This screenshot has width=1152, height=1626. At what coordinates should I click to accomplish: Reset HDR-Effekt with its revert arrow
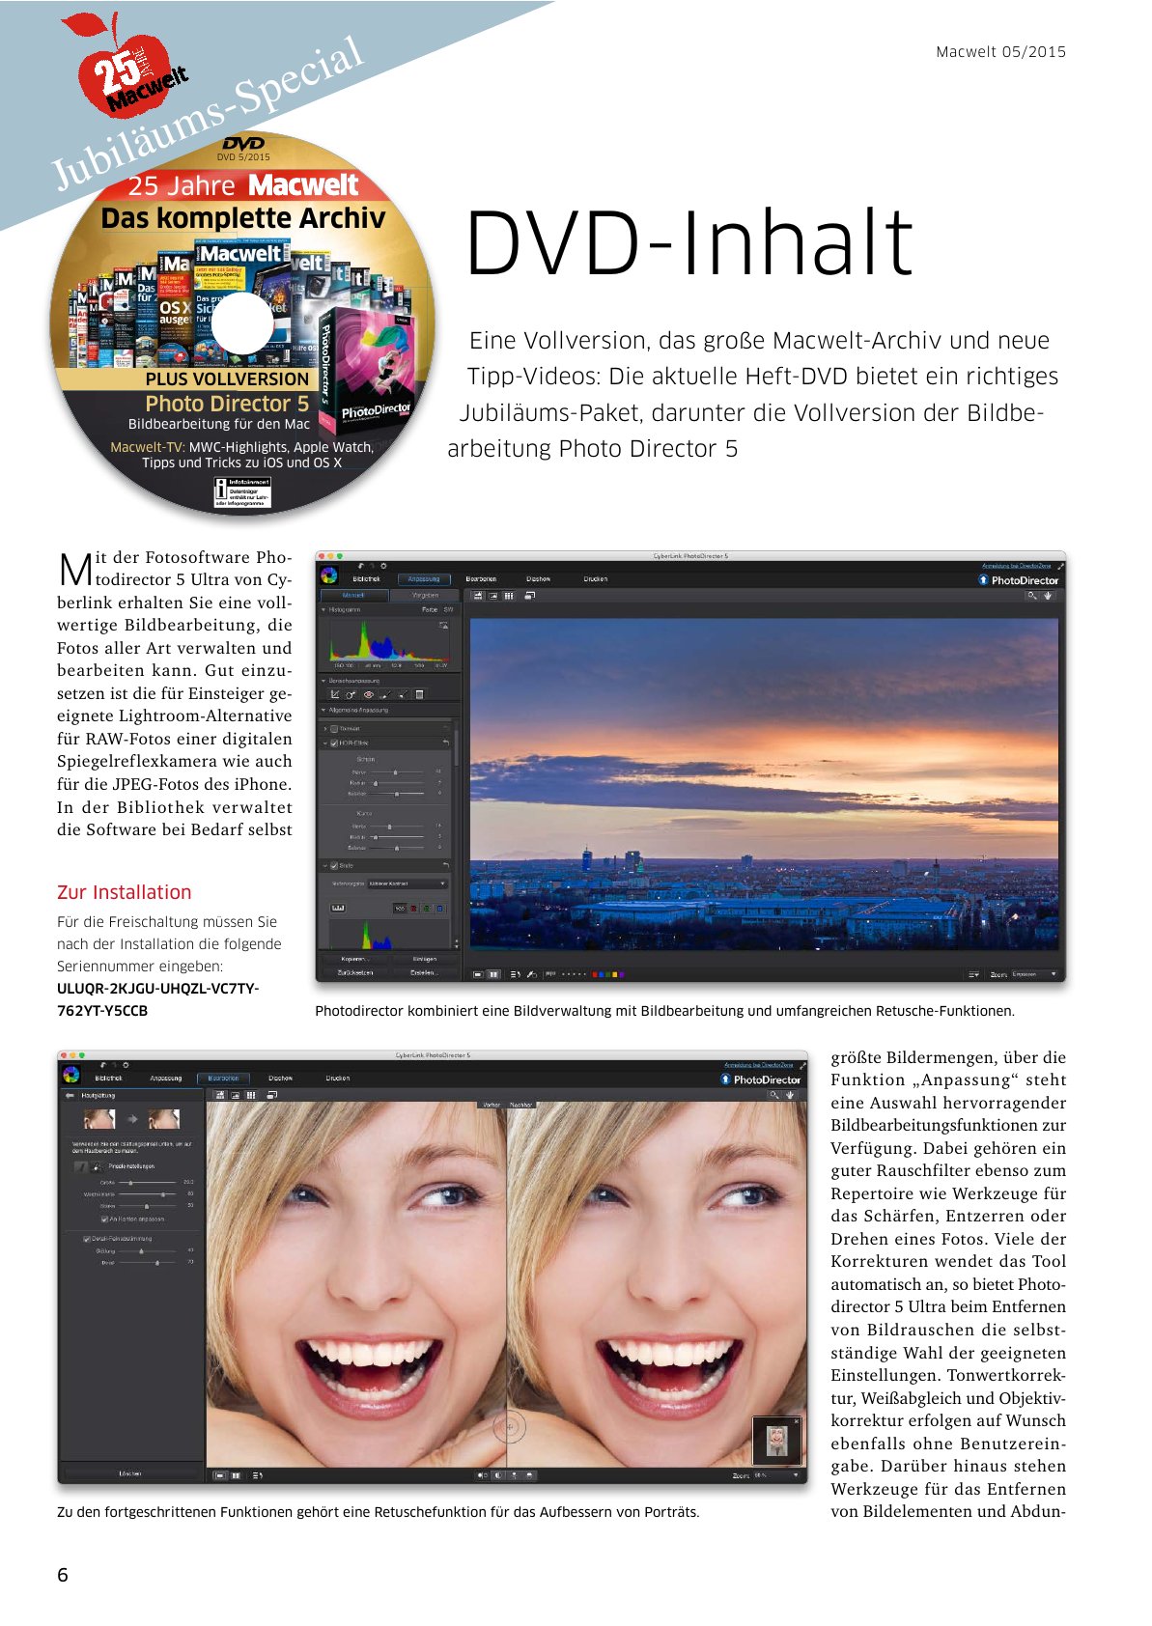click(x=446, y=742)
